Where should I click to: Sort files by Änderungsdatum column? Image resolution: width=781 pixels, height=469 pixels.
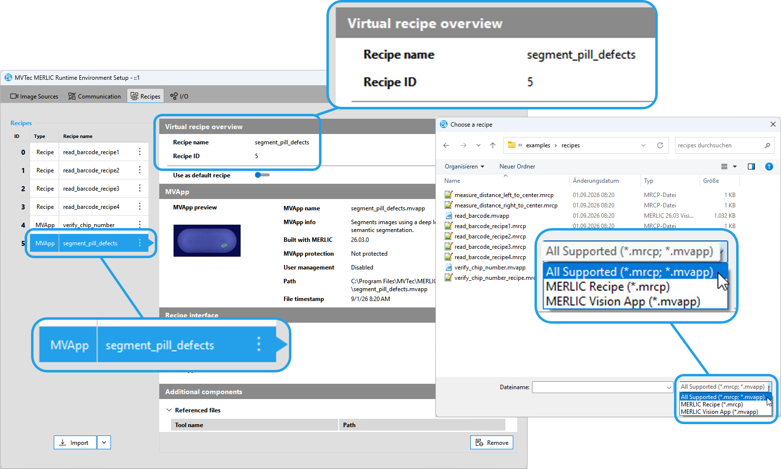(x=596, y=181)
